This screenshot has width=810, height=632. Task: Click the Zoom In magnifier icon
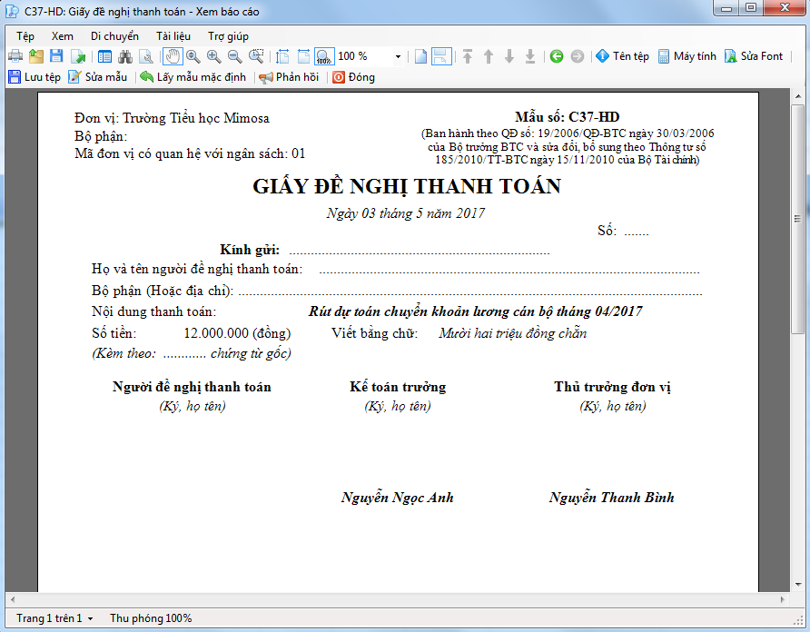[214, 56]
